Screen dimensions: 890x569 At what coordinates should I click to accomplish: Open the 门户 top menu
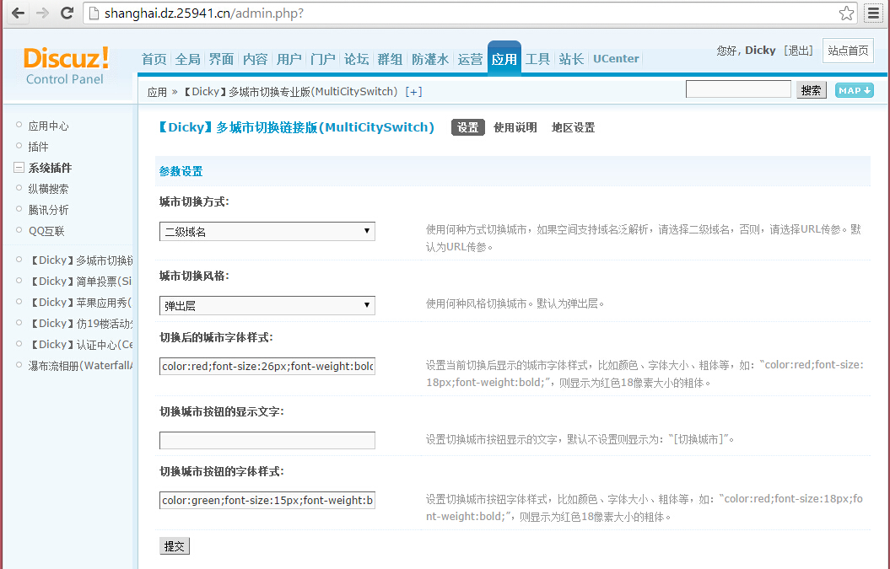coord(323,59)
